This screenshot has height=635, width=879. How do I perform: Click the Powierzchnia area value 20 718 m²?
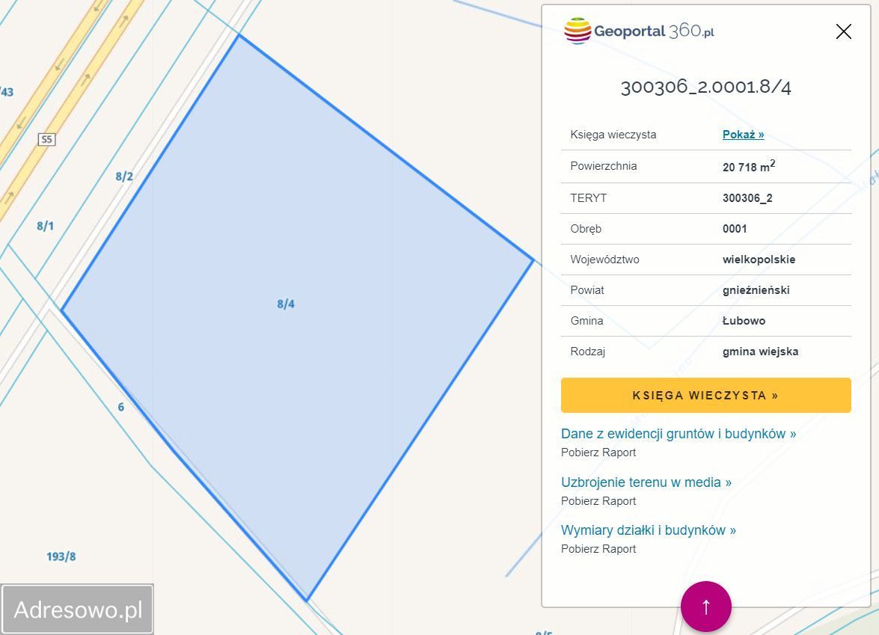pyautogui.click(x=748, y=167)
